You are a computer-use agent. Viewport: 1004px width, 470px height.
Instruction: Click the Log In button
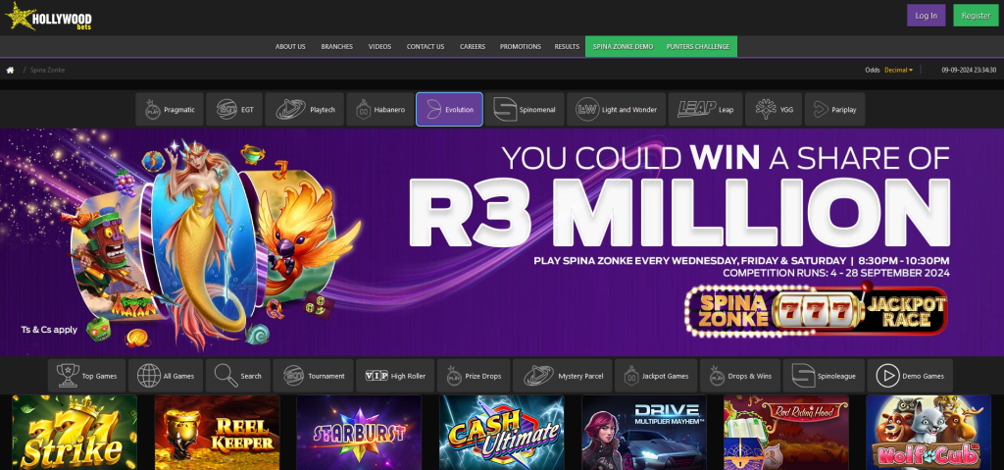pyautogui.click(x=926, y=16)
